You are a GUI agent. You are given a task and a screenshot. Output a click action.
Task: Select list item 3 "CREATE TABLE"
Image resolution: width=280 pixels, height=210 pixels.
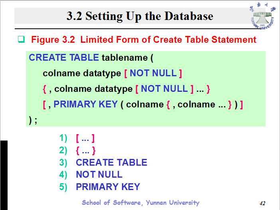(x=111, y=162)
